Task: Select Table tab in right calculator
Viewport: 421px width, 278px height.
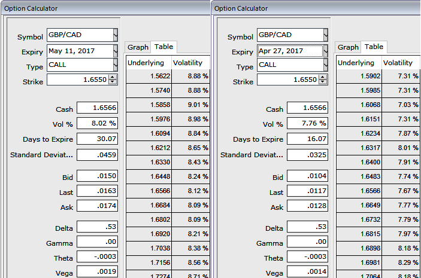Action: click(374, 47)
